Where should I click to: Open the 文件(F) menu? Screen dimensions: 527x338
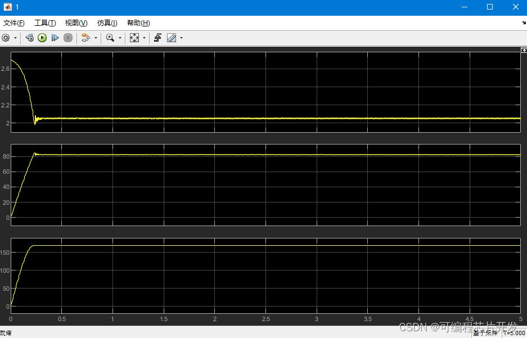pos(14,23)
